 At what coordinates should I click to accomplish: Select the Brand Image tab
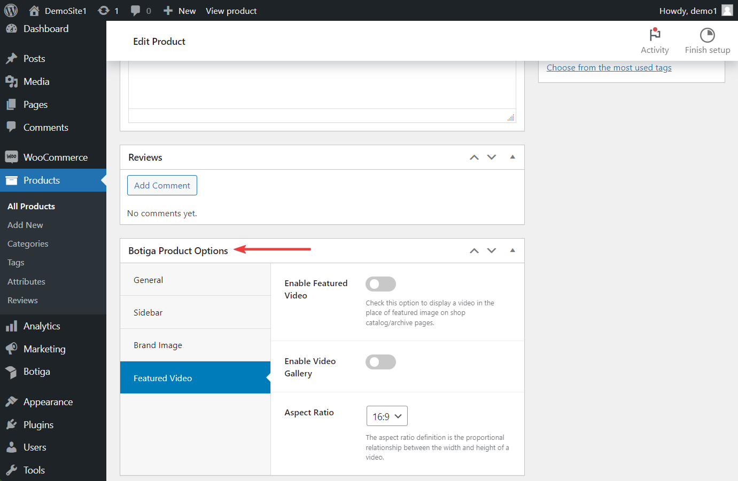pyautogui.click(x=195, y=345)
